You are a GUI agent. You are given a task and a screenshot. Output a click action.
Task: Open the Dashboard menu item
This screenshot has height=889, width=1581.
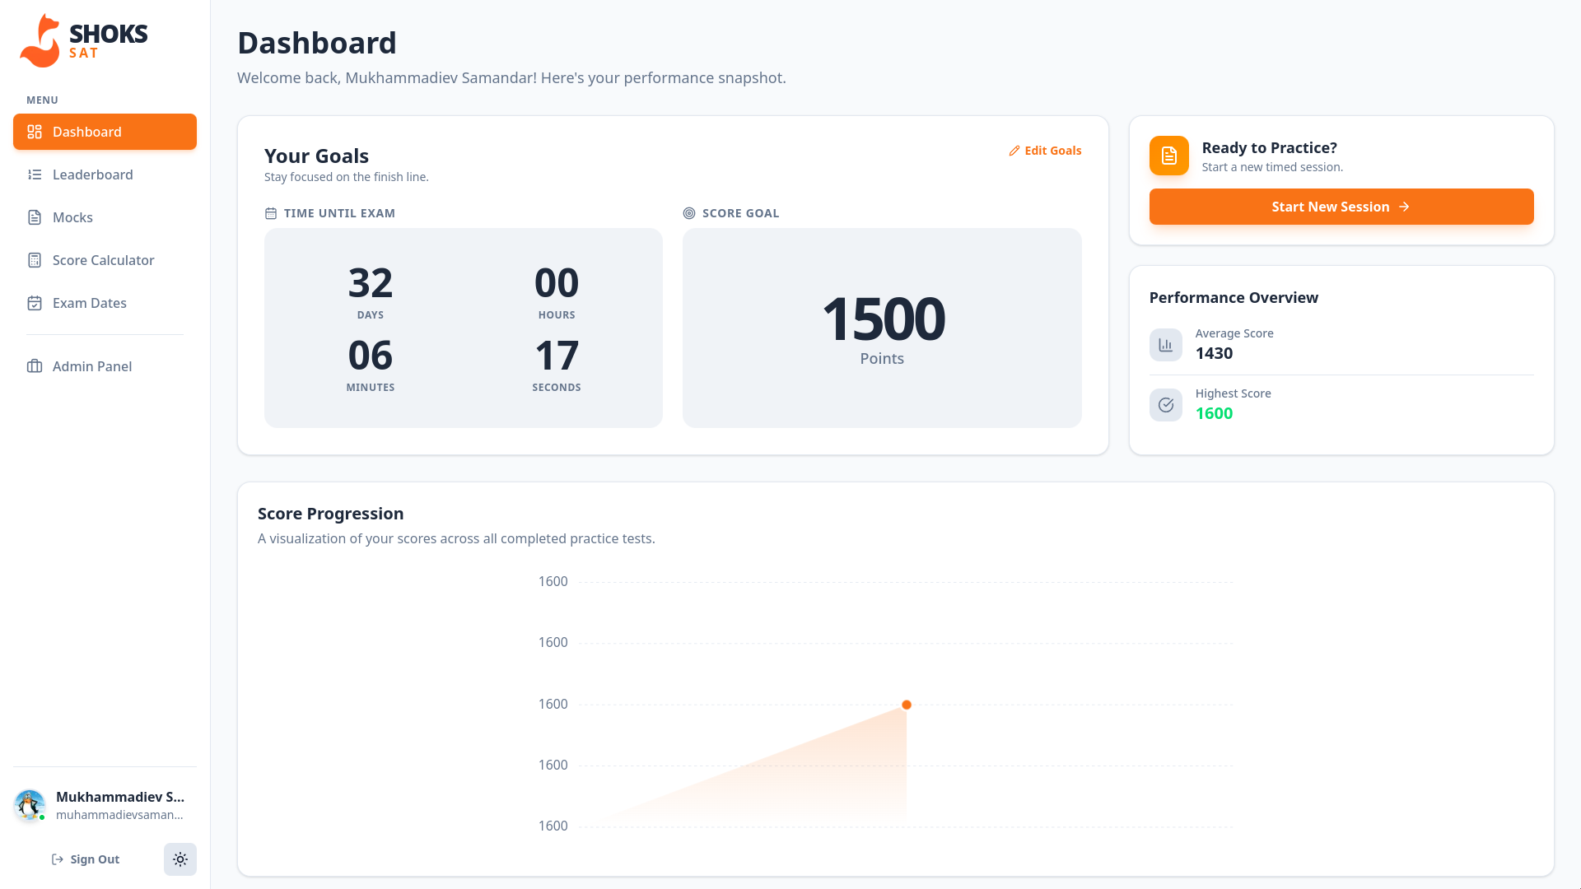[105, 132]
